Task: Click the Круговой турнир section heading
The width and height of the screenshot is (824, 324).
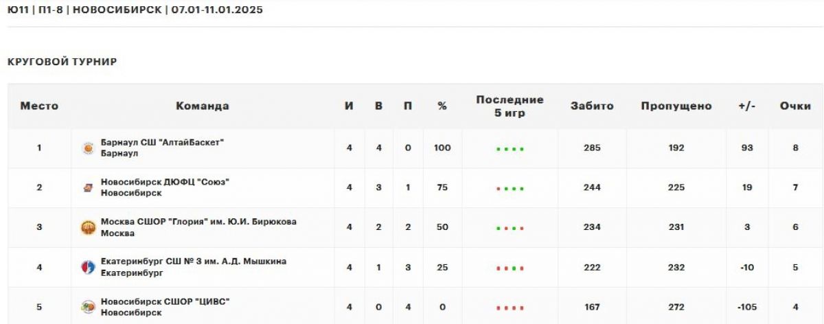Action: pos(62,62)
